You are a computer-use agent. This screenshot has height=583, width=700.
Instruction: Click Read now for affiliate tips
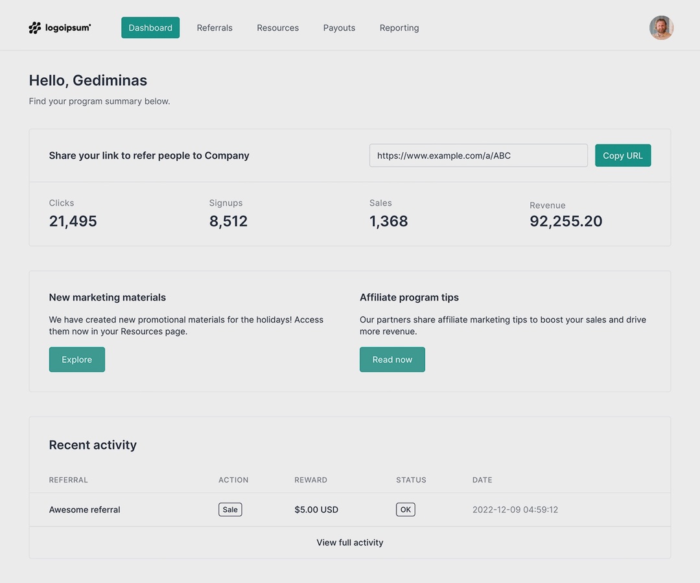point(392,359)
